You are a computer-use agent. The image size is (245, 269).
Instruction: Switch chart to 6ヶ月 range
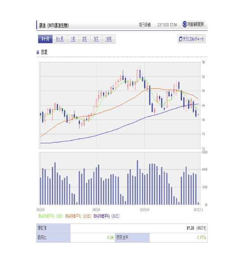click(60, 39)
